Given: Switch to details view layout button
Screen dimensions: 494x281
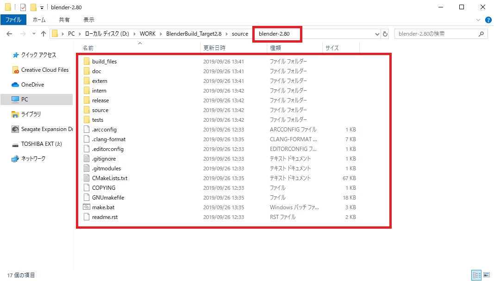Looking at the screenshot, I should 476,275.
